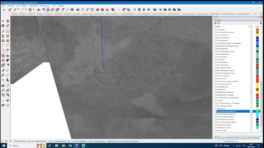This screenshot has width=264, height=148.
Task: Click the Zoom magnifier in top toolbar
Action: pyautogui.click(x=87, y=10)
